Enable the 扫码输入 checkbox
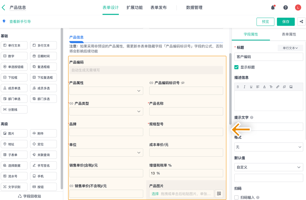 pyautogui.click(x=236, y=197)
